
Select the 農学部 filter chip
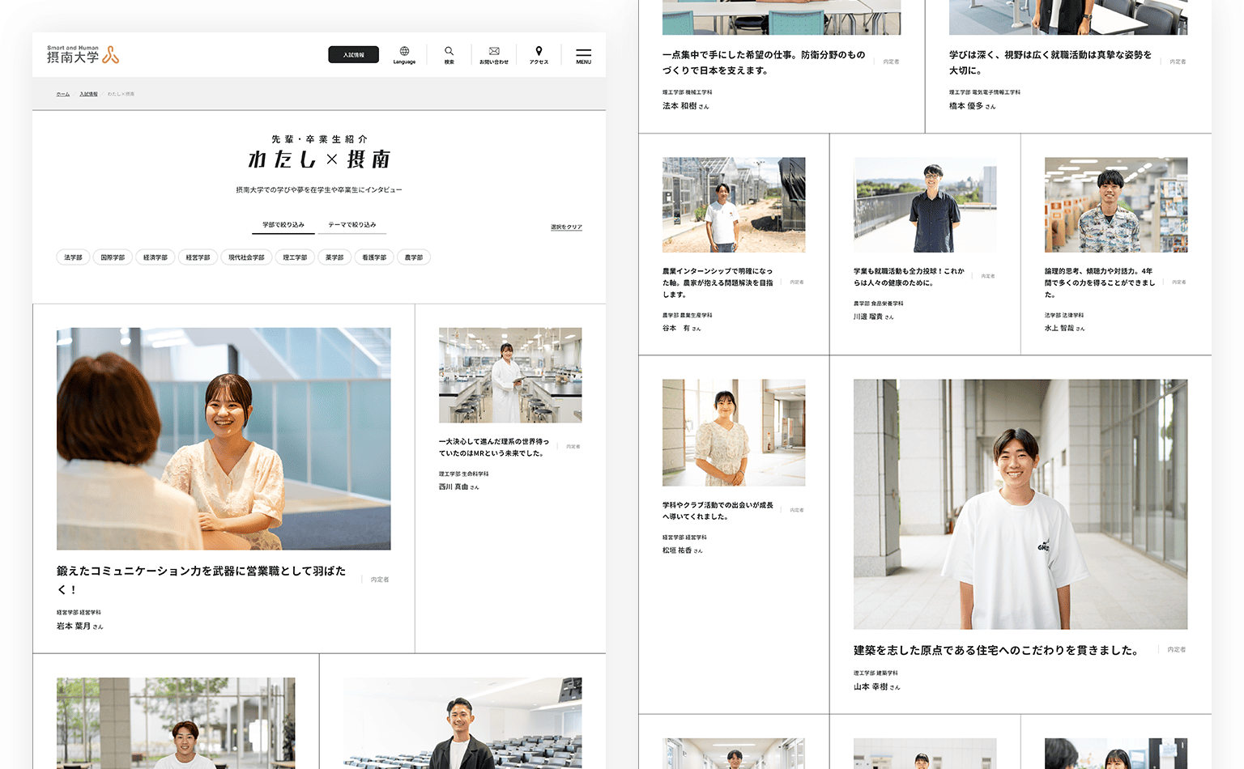[414, 257]
